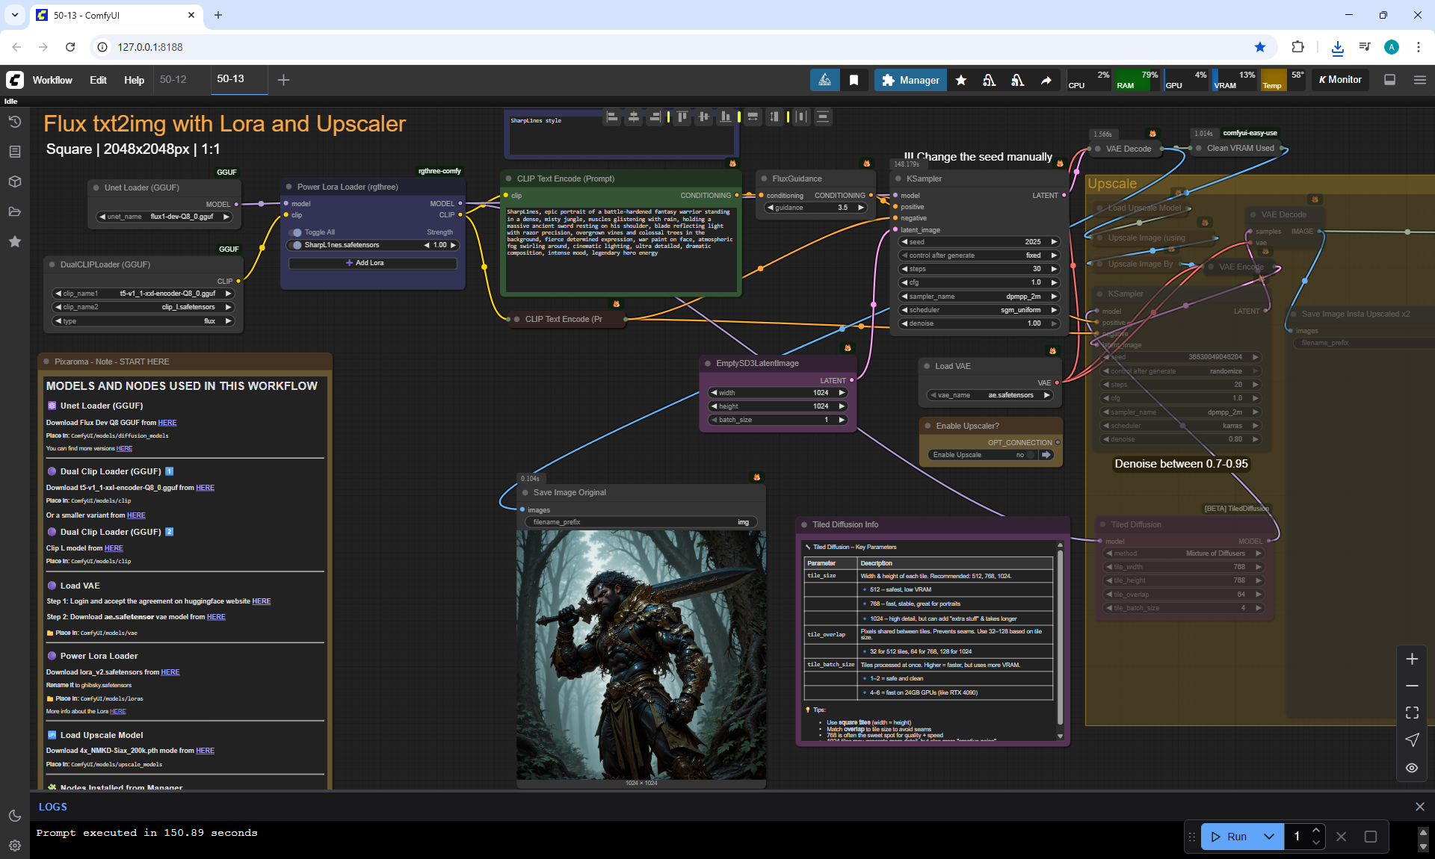Image resolution: width=1435 pixels, height=859 pixels.
Task: Open the ComfyUI Manager
Action: click(x=910, y=80)
